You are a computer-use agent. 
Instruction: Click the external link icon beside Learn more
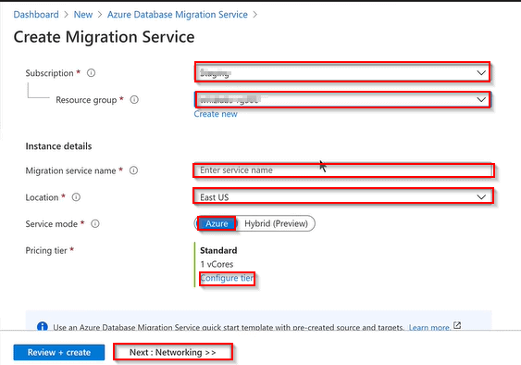click(x=457, y=325)
